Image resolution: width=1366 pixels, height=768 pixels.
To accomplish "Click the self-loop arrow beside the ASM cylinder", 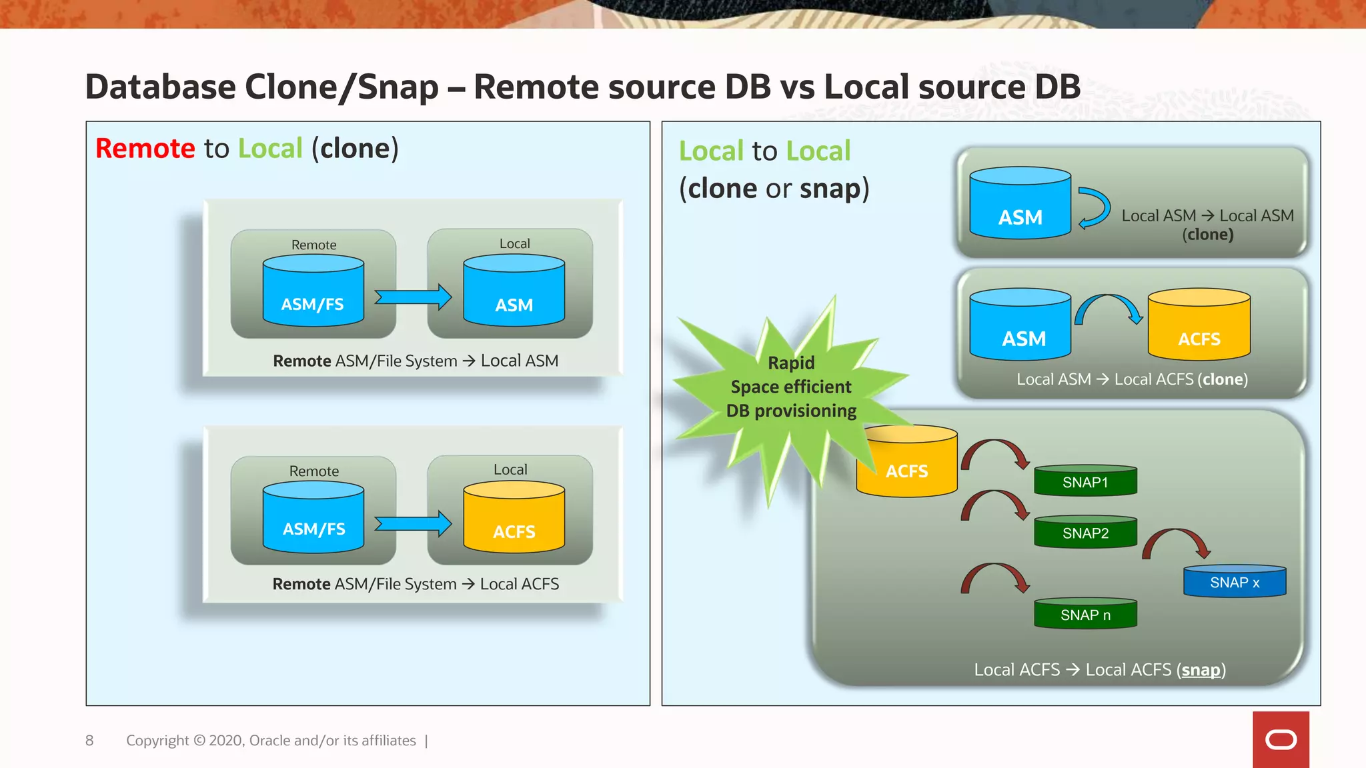I will 1094,207.
